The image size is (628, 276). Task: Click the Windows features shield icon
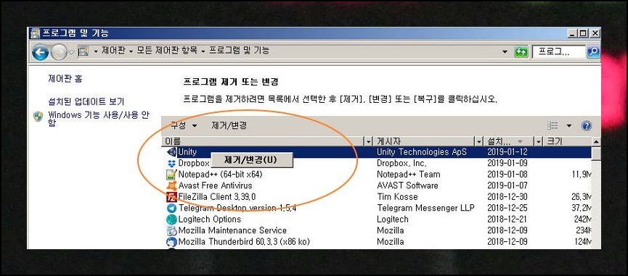pos(38,116)
